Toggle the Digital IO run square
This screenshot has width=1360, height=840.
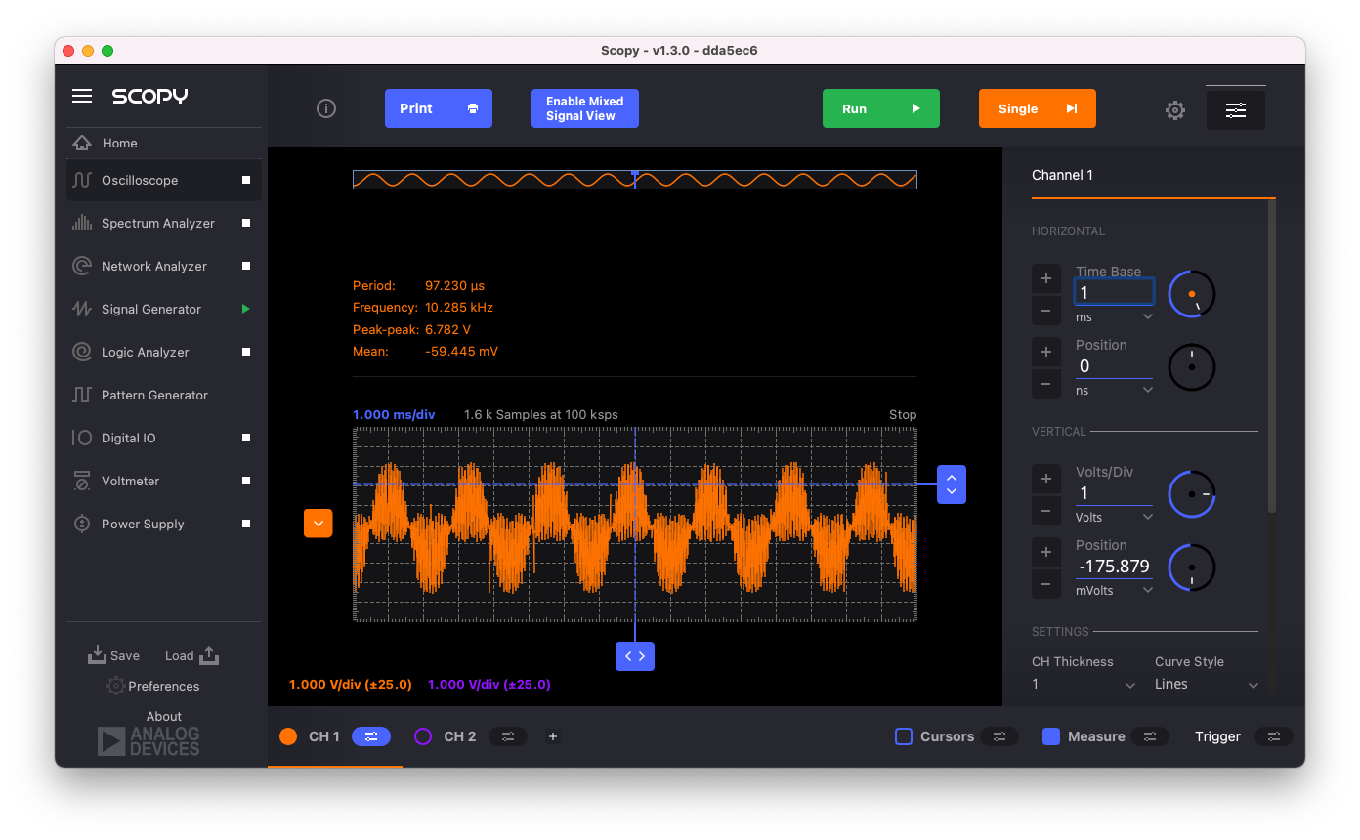click(x=246, y=438)
